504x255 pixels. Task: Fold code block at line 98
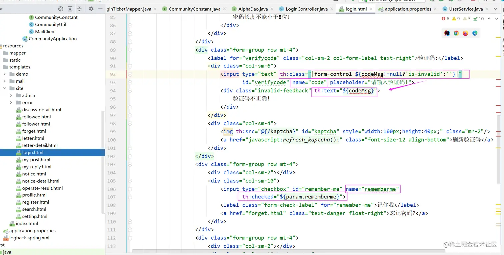coord(130,123)
